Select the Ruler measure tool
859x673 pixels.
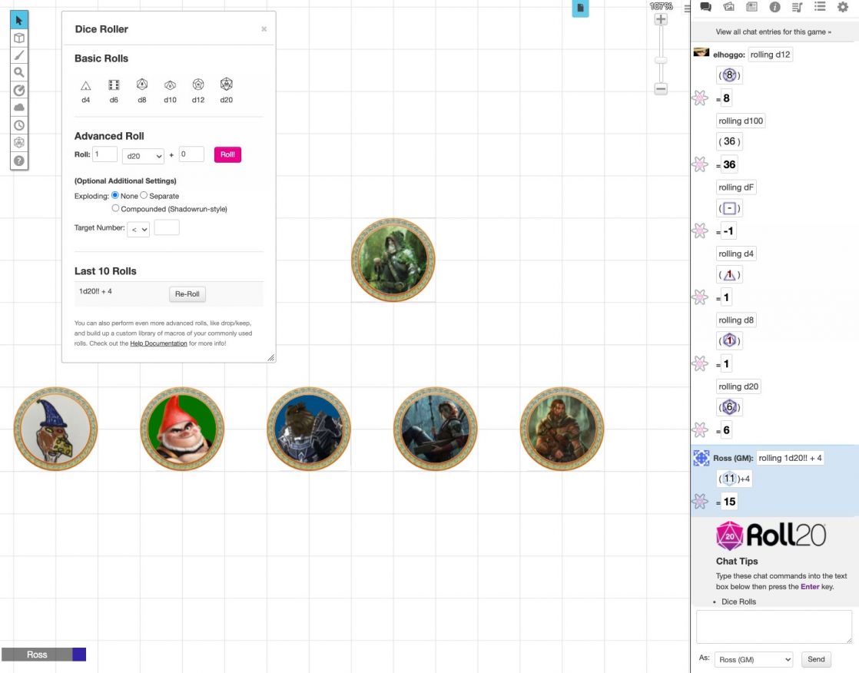click(19, 91)
